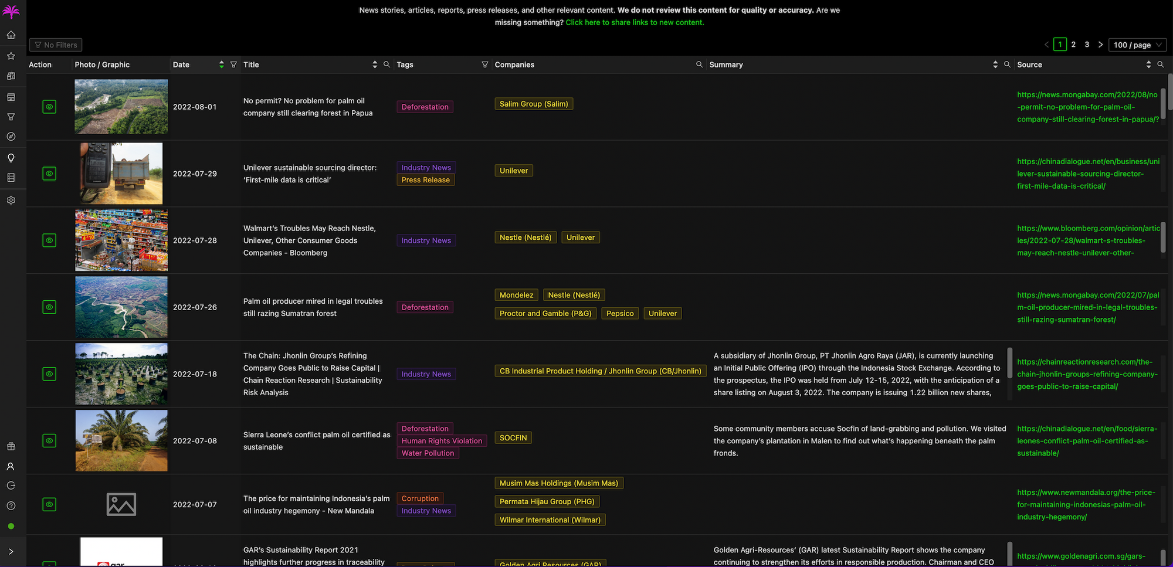Switch to page 2 in pagination
This screenshot has height=567, width=1173.
tap(1073, 45)
